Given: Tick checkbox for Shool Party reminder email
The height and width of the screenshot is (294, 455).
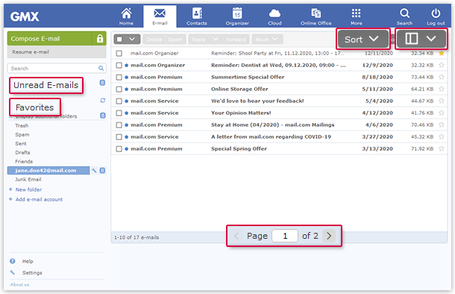Looking at the screenshot, I should [119, 54].
